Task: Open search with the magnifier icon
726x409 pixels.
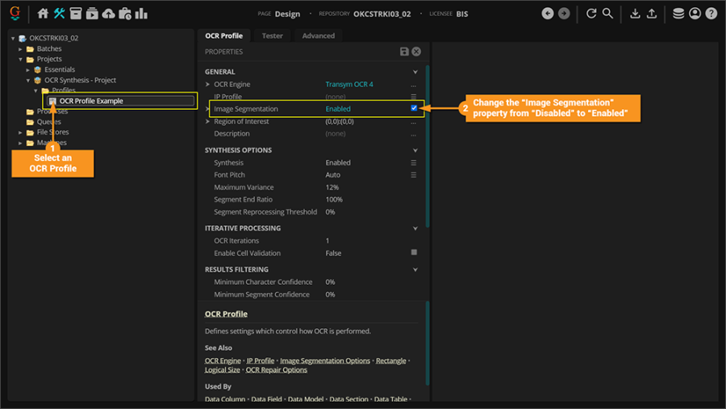Action: [x=607, y=14]
